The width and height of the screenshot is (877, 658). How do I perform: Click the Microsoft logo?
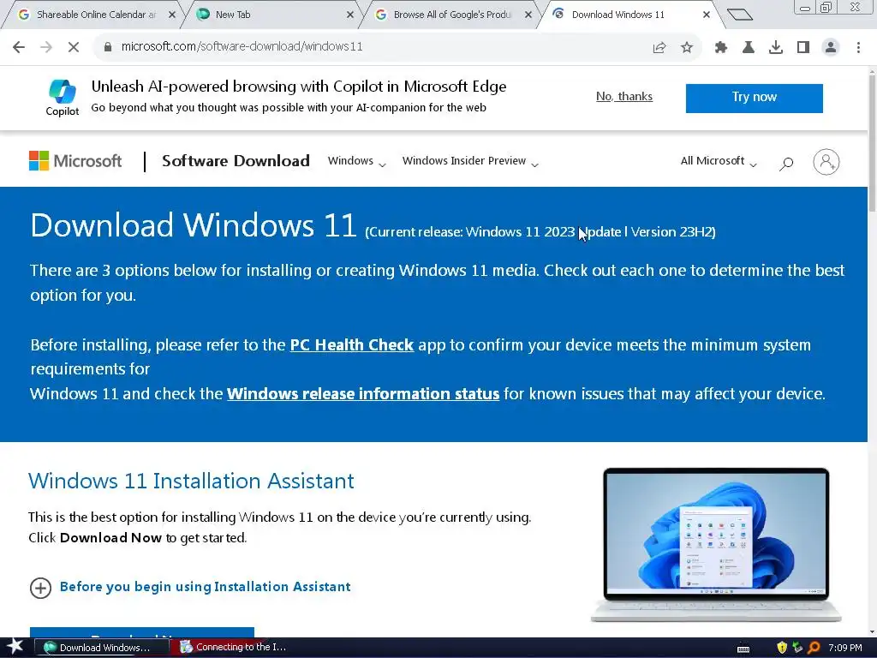coord(75,161)
